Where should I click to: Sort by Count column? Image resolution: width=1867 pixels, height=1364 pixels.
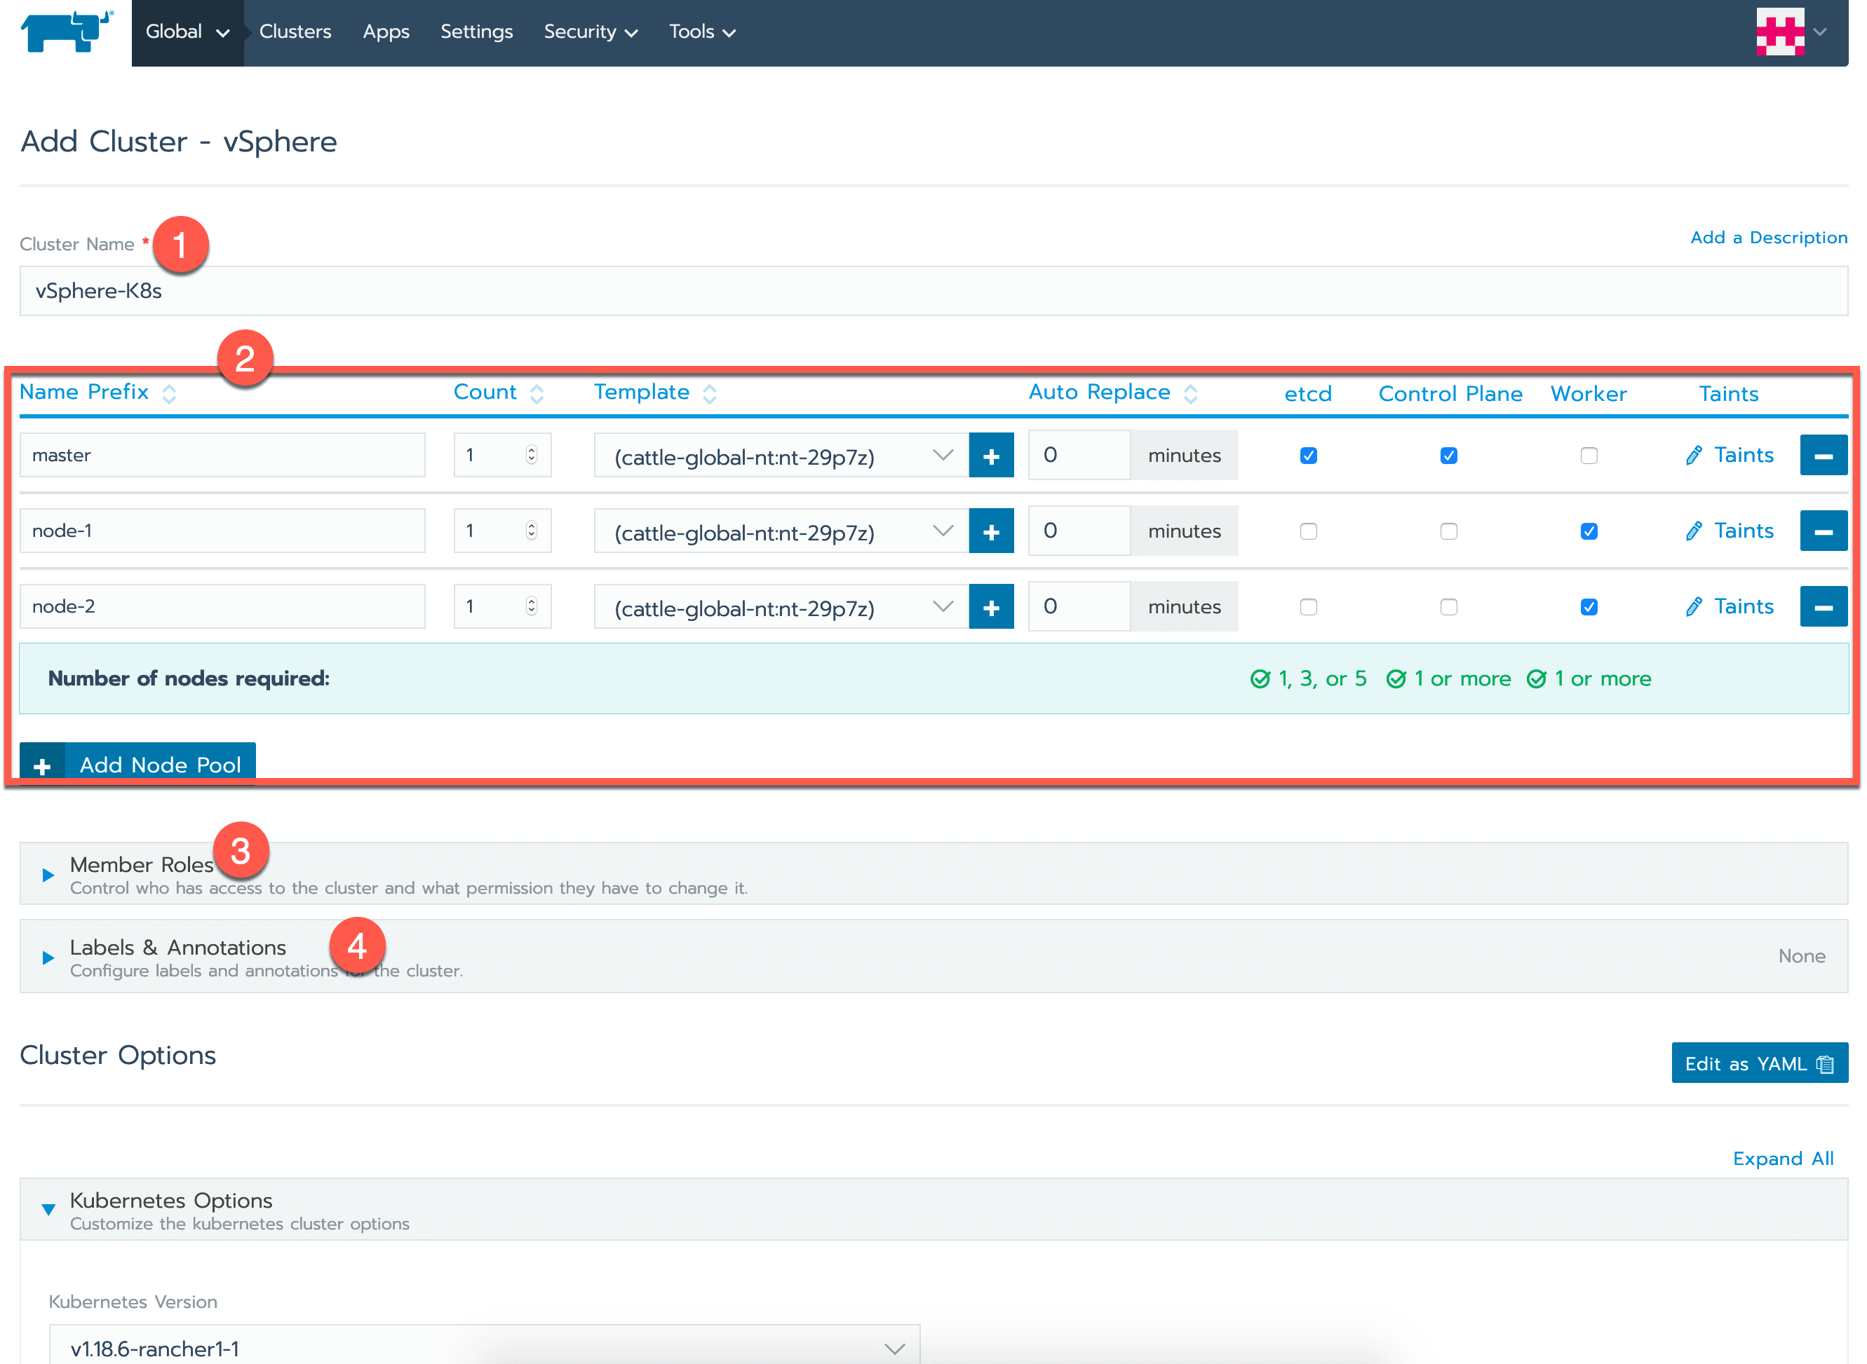click(498, 393)
